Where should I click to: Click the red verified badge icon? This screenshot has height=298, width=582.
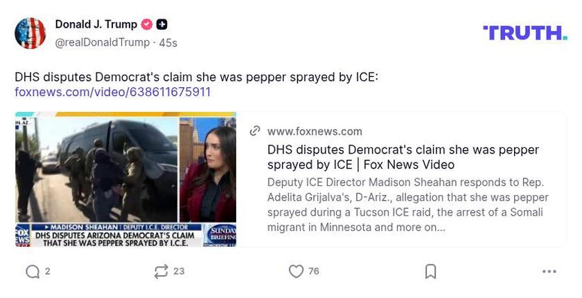[x=147, y=25]
